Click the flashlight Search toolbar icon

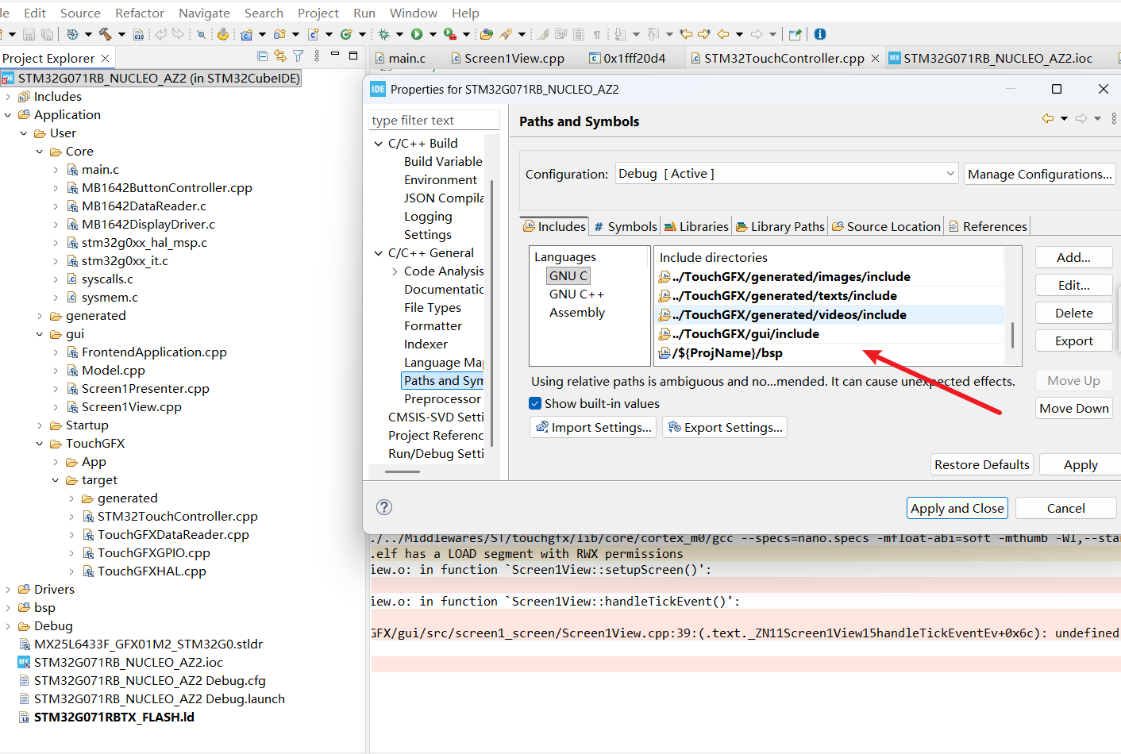click(506, 34)
